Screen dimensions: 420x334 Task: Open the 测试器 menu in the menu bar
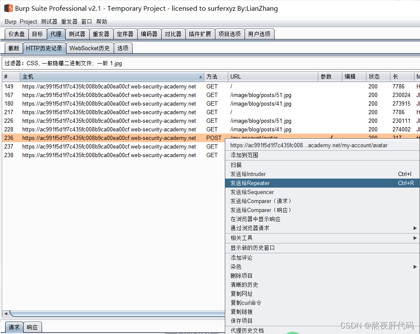click(x=49, y=22)
